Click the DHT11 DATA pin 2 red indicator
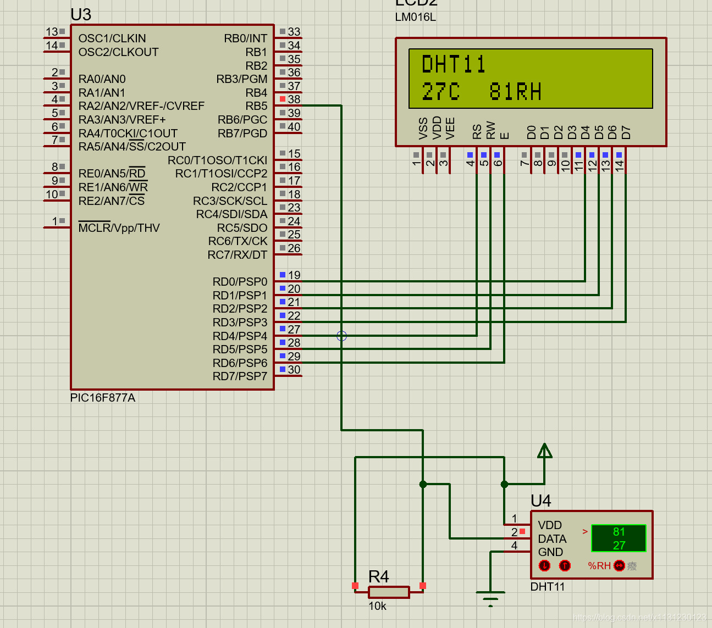 pos(522,531)
